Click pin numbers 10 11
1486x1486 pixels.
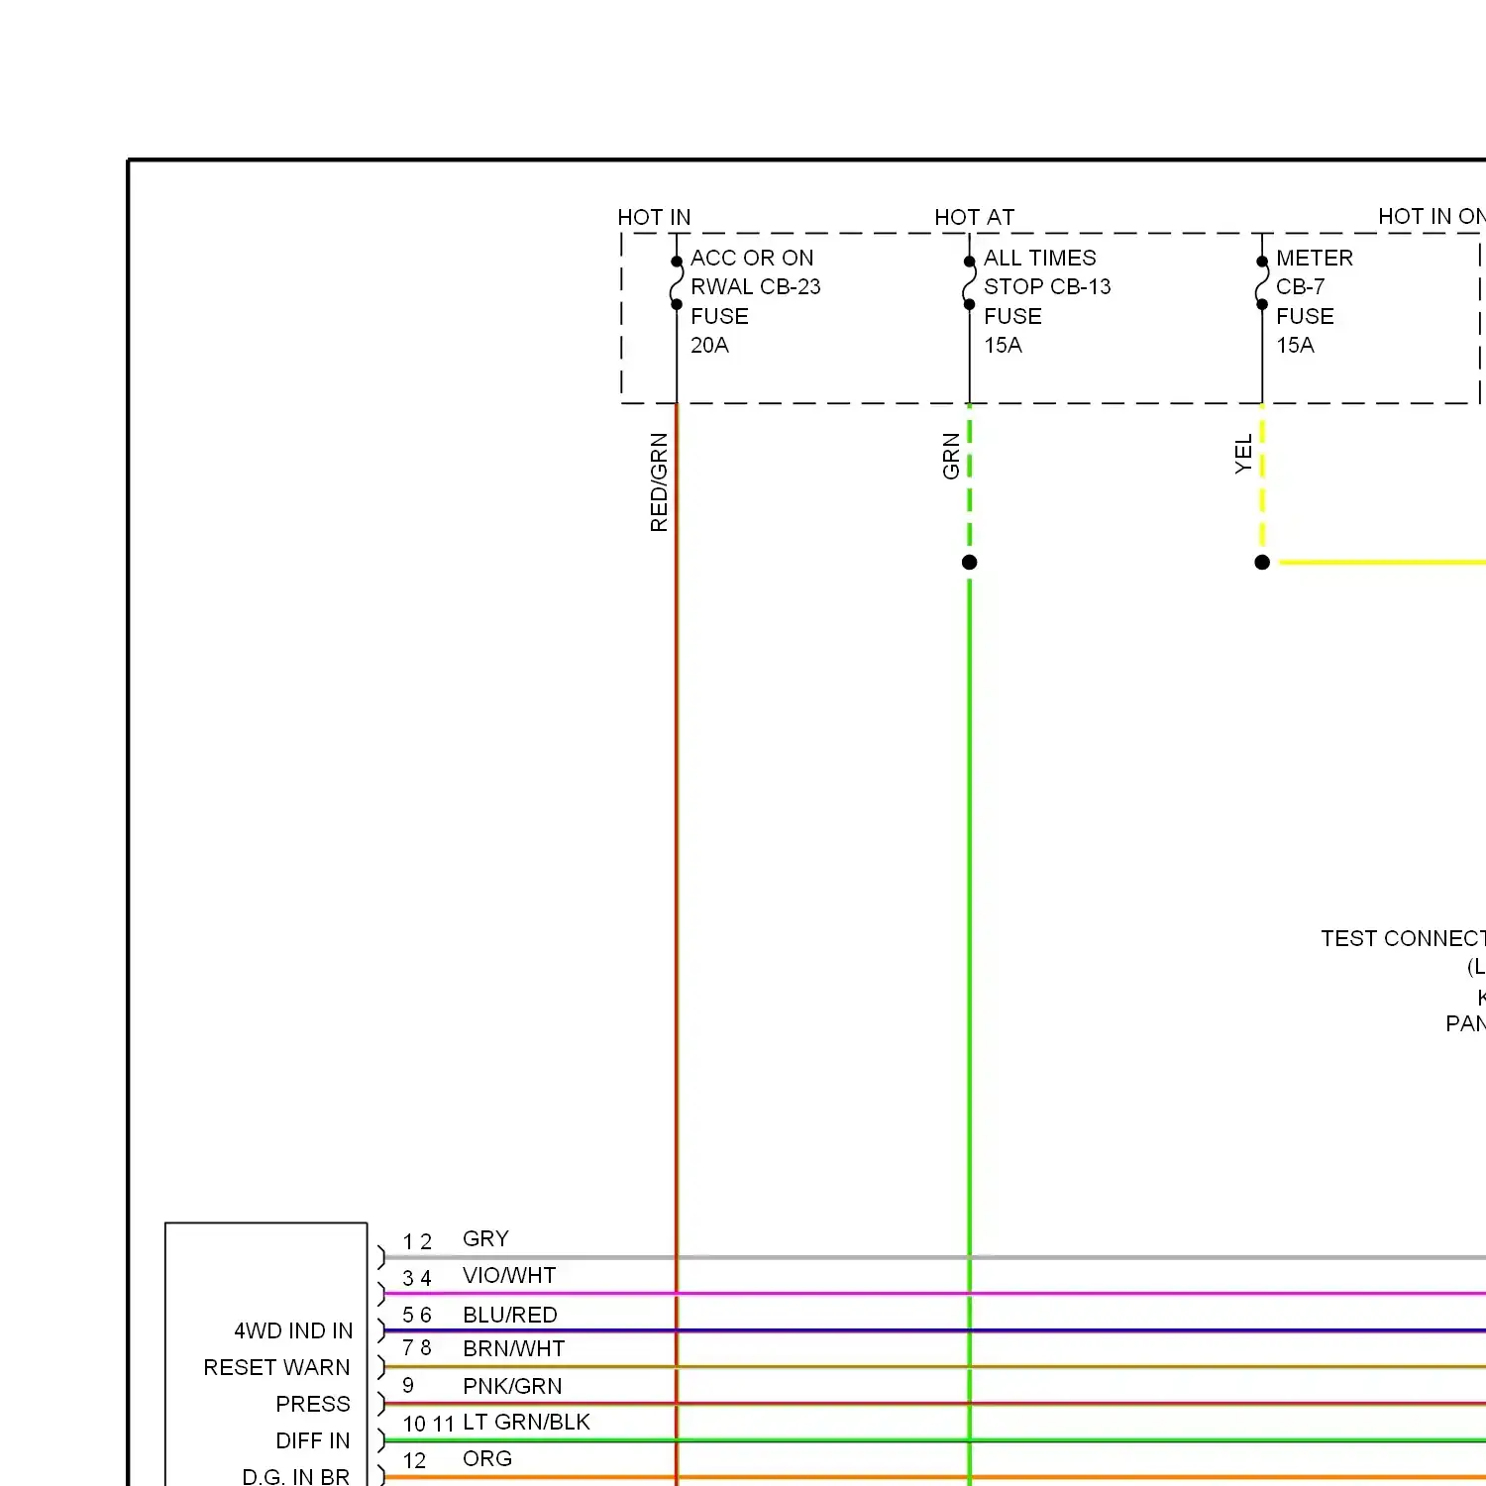point(428,1424)
